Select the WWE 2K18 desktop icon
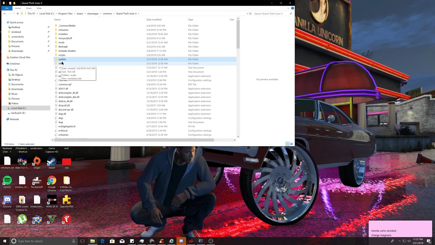This screenshot has height=245, width=435. (x=52, y=201)
